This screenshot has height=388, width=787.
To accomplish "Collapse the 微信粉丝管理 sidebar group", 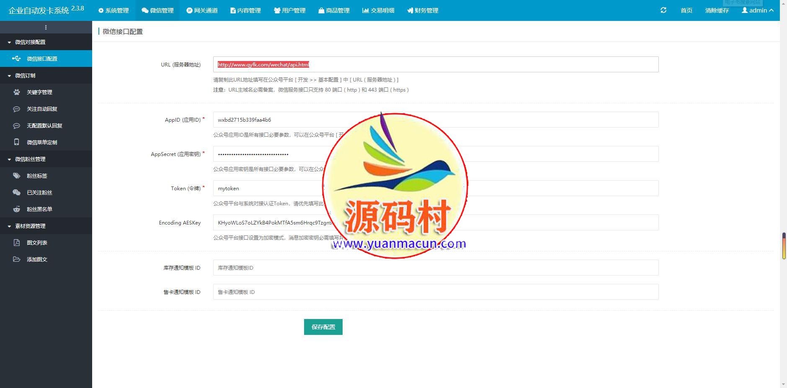I will pyautogui.click(x=30, y=159).
